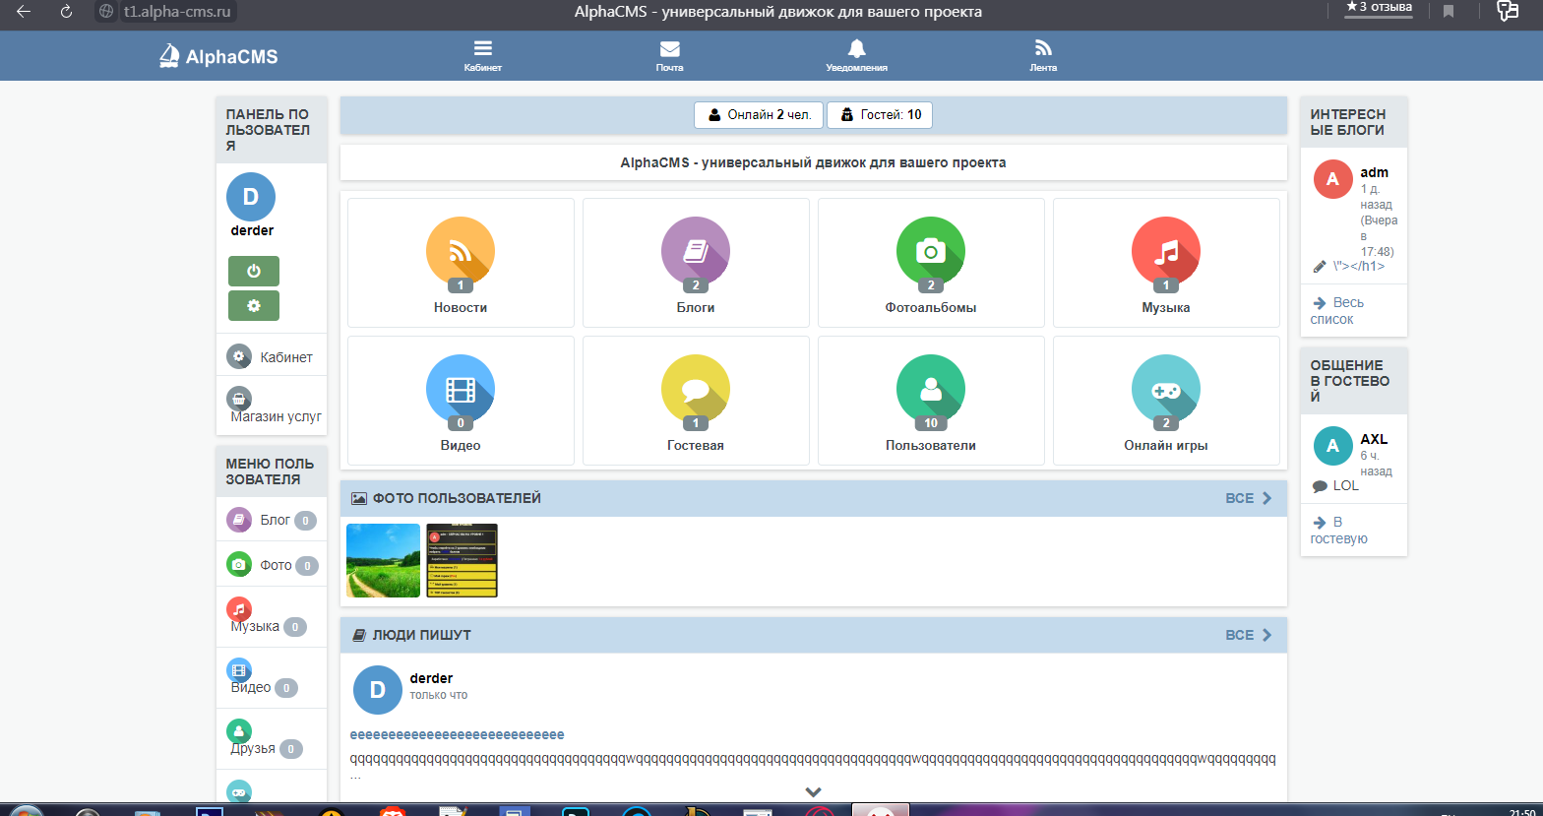Open the Гостевая chat bubble icon

tap(695, 389)
